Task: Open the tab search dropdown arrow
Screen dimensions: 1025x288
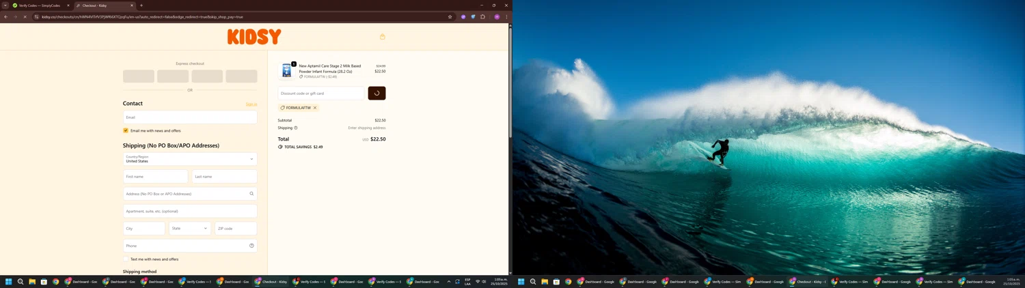Action: pos(5,5)
